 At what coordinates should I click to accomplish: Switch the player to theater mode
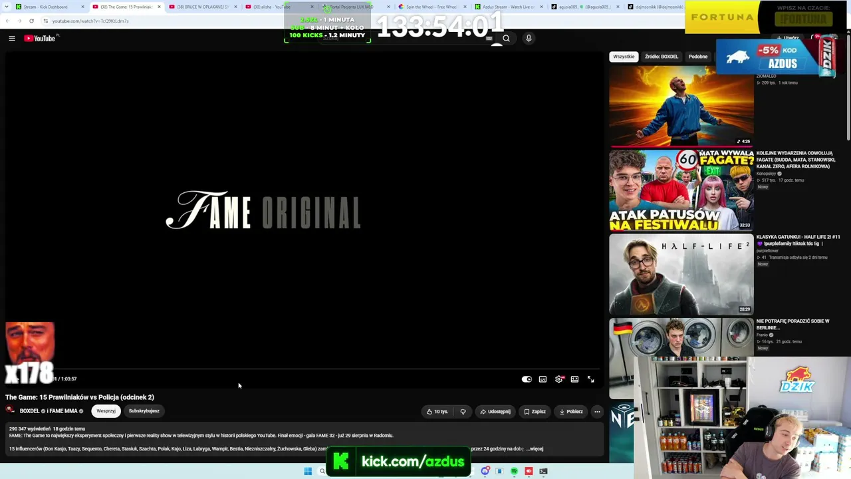[574, 379]
